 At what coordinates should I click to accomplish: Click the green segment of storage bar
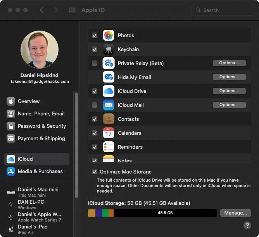point(105,213)
